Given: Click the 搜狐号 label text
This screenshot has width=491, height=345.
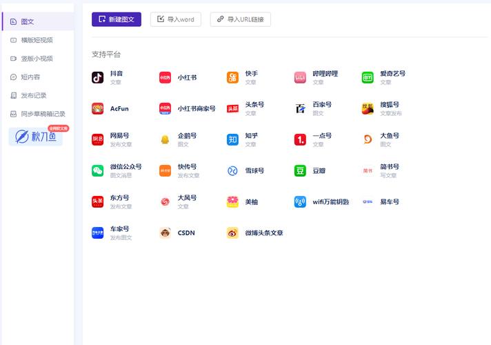Looking at the screenshot, I should pyautogui.click(x=390, y=105).
